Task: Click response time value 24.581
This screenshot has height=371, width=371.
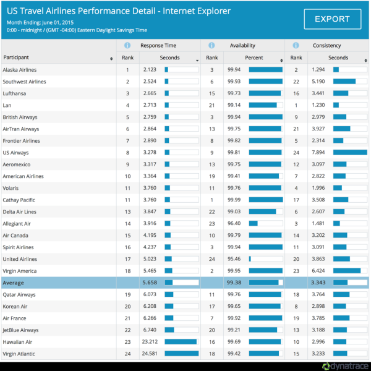Action: 150,354
